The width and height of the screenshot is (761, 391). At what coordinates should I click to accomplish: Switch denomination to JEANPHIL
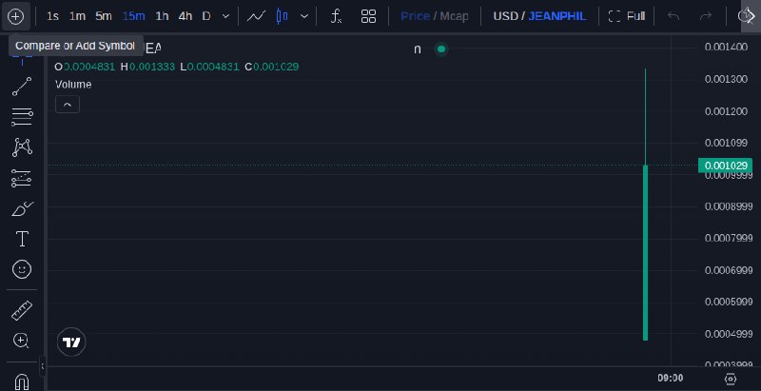tap(557, 16)
